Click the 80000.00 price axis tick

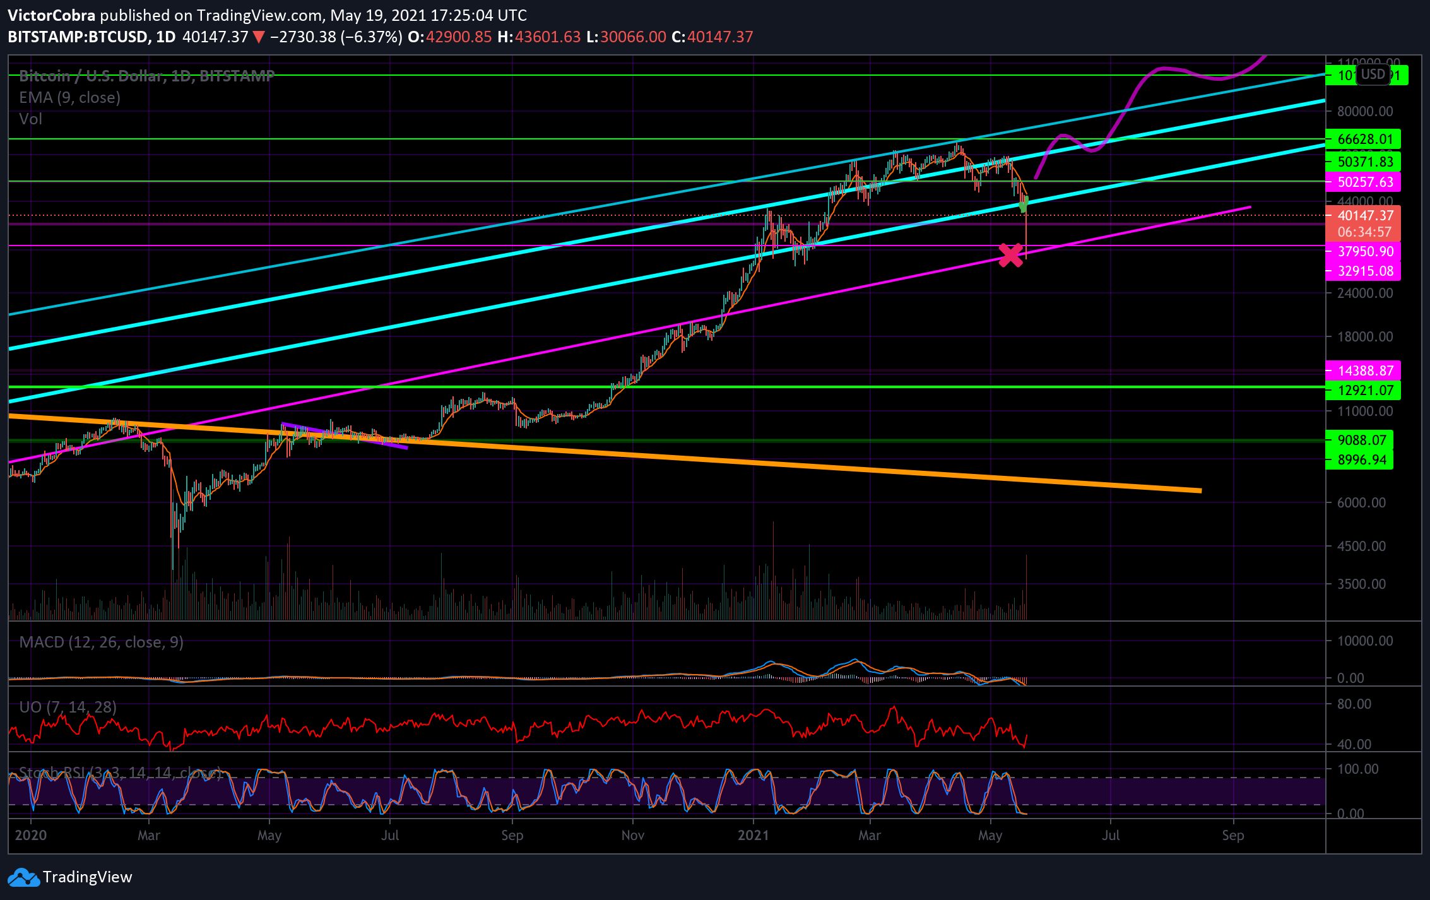pyautogui.click(x=1365, y=111)
